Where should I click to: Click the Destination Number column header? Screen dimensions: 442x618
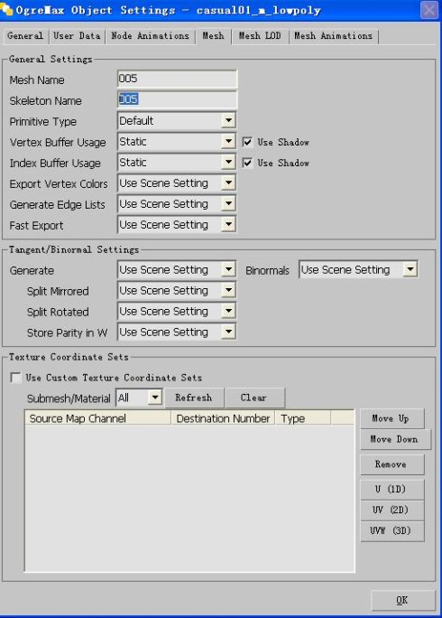[223, 418]
